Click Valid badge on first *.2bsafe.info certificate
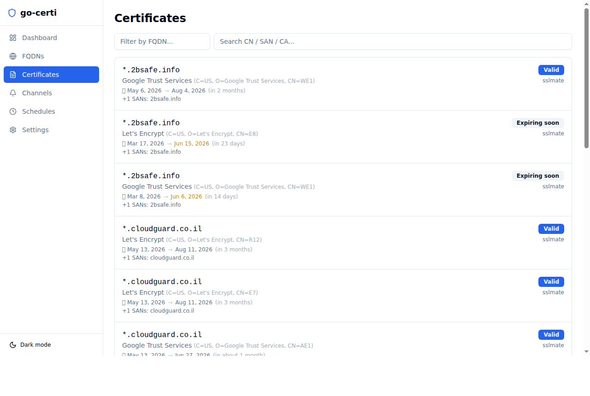The image size is (590, 396). click(551, 70)
